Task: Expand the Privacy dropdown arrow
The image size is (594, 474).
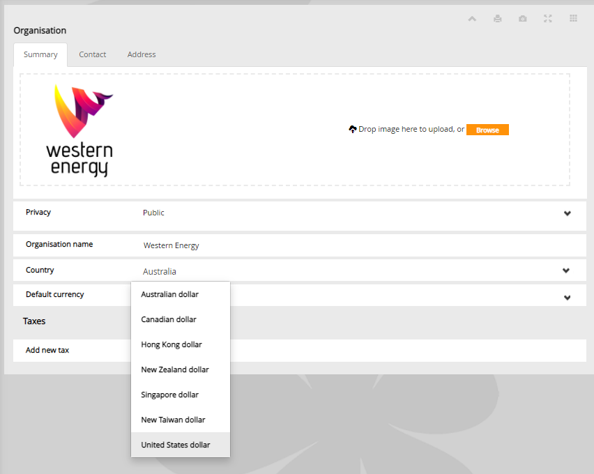Action: (x=567, y=213)
